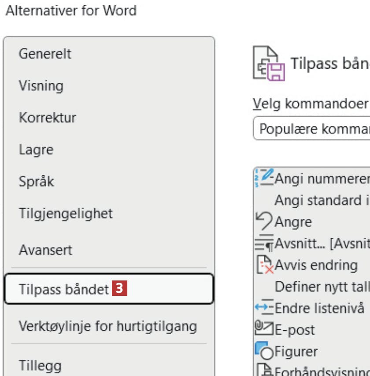Select 'Angi standard' command row
The height and width of the screenshot is (376, 370).
tap(312, 200)
